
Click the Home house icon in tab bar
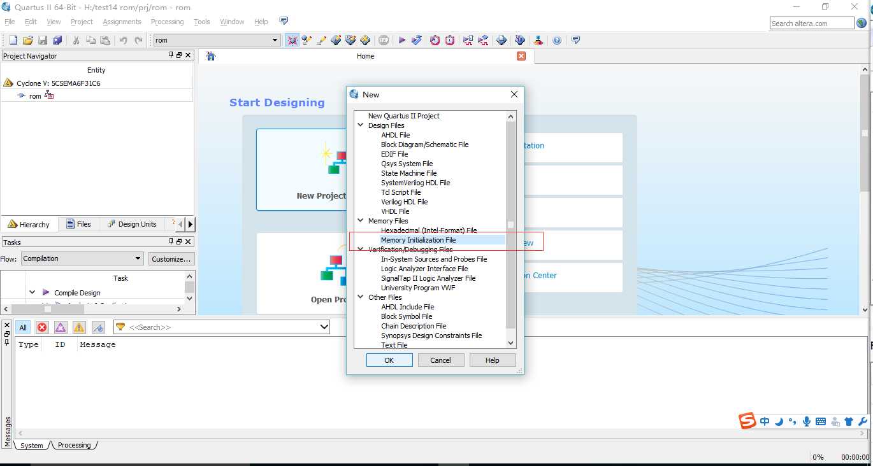click(x=211, y=56)
